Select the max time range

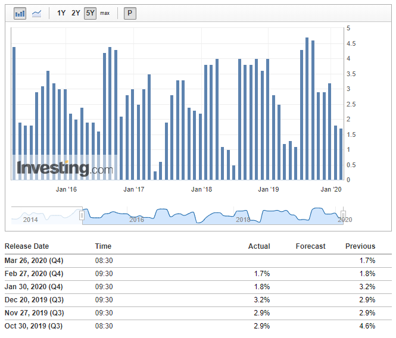(x=105, y=13)
